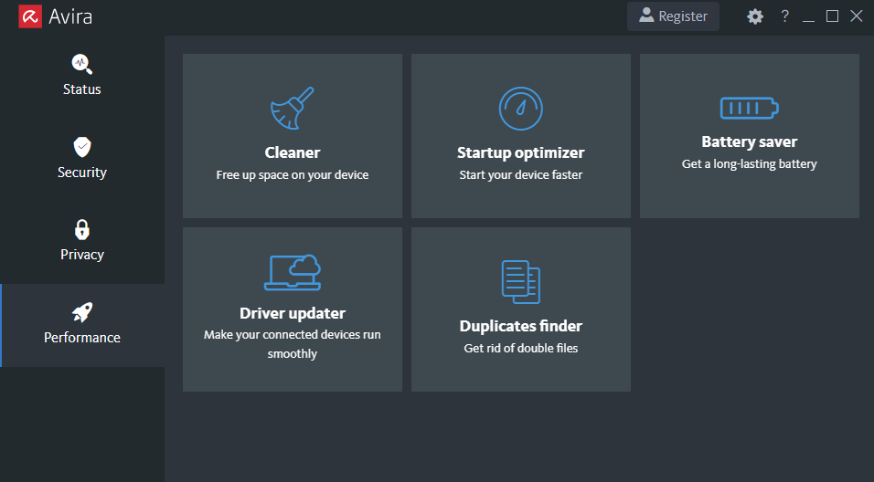874x482 pixels.
Task: Click the Battery saver battery icon
Action: point(749,108)
